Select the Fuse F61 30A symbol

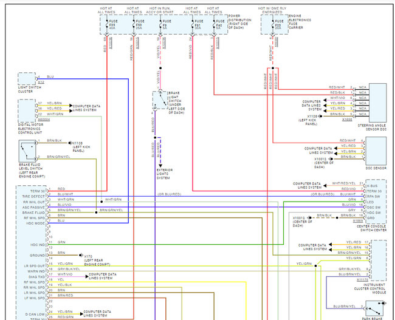pos(193,25)
